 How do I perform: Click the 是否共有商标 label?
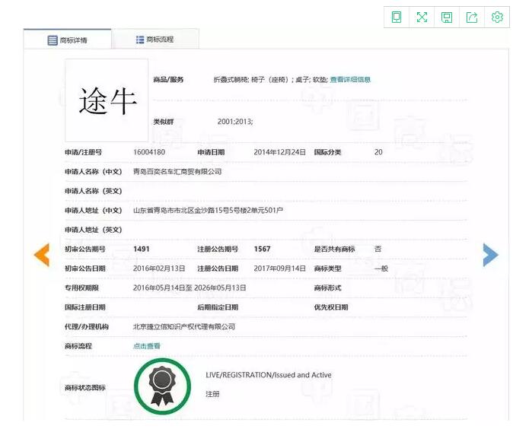[334, 249]
